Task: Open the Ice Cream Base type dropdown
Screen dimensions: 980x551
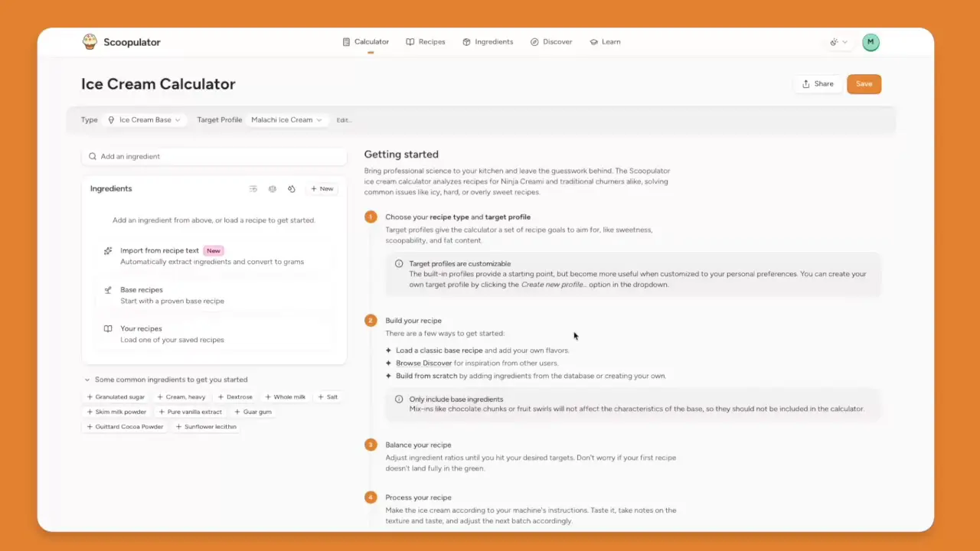Action: tap(144, 120)
